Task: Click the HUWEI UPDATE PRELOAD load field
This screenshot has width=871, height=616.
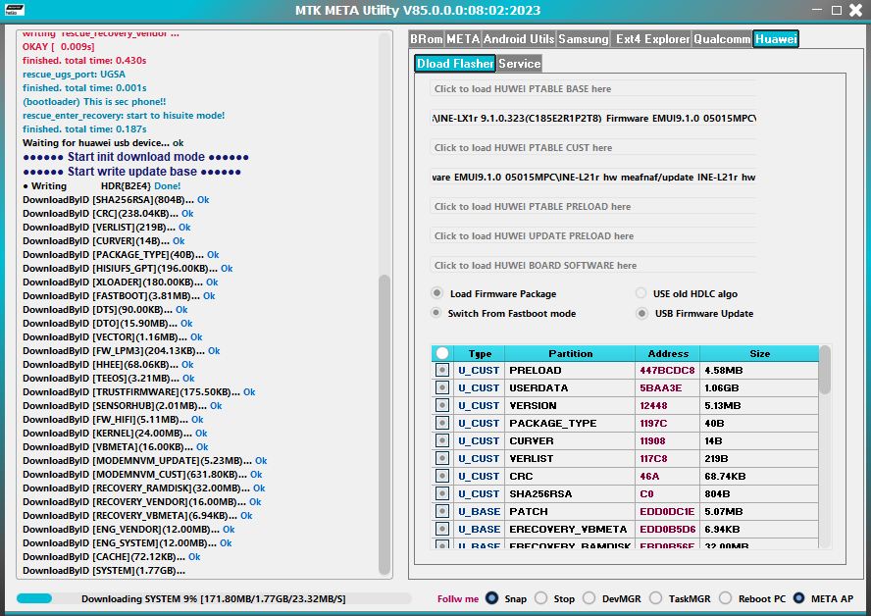Action: coord(593,236)
